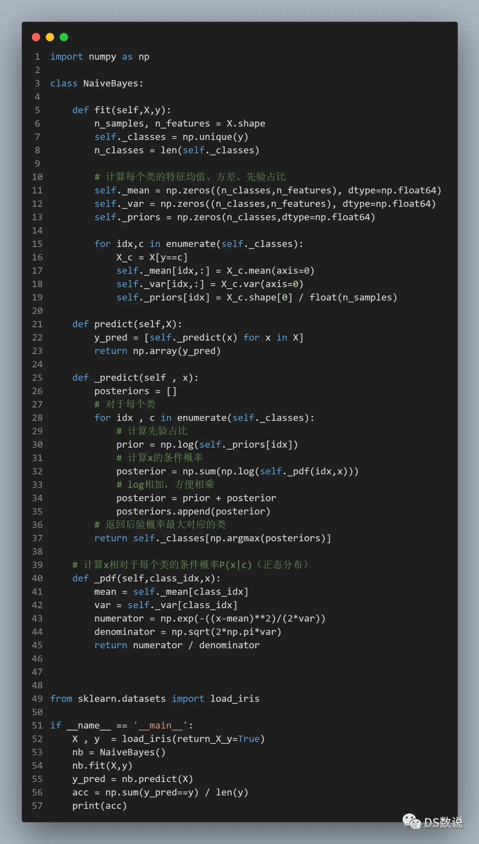Click 'X_c.var(axis=0)' assignment line
479x844 pixels.
tap(210, 284)
